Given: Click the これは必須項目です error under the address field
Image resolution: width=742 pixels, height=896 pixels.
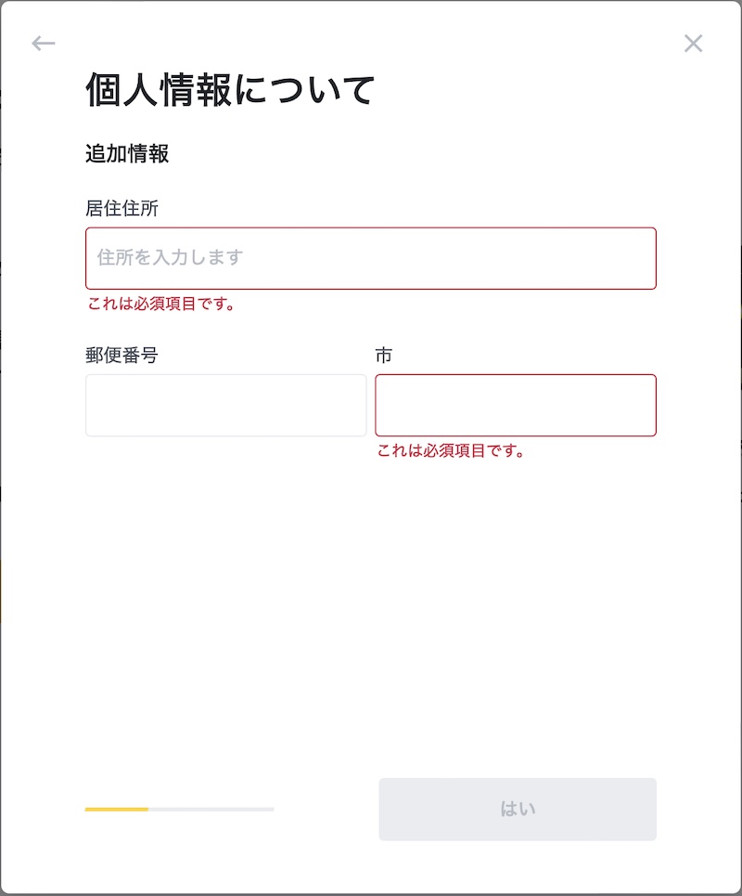Looking at the screenshot, I should 161,304.
